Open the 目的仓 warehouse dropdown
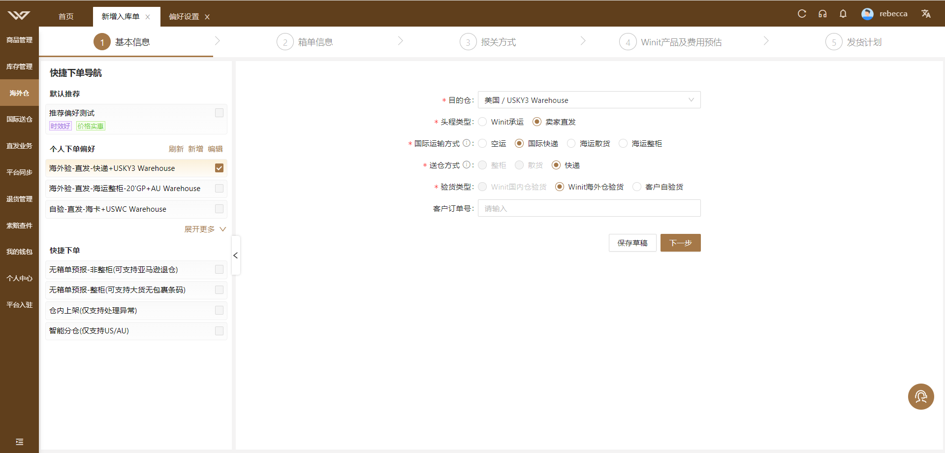Screen dimensions: 945x453 click(589, 100)
